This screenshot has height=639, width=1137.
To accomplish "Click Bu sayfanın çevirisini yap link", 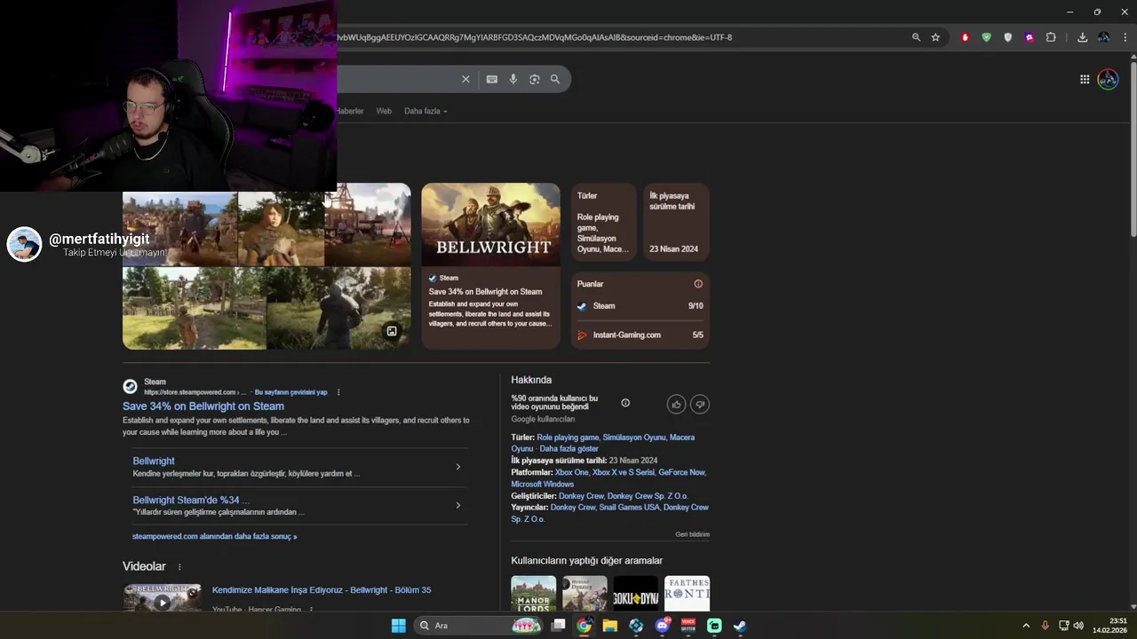I will click(x=291, y=392).
